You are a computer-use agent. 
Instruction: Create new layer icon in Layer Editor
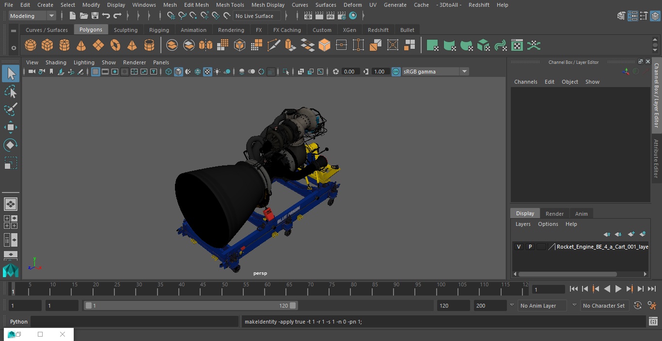click(x=631, y=234)
